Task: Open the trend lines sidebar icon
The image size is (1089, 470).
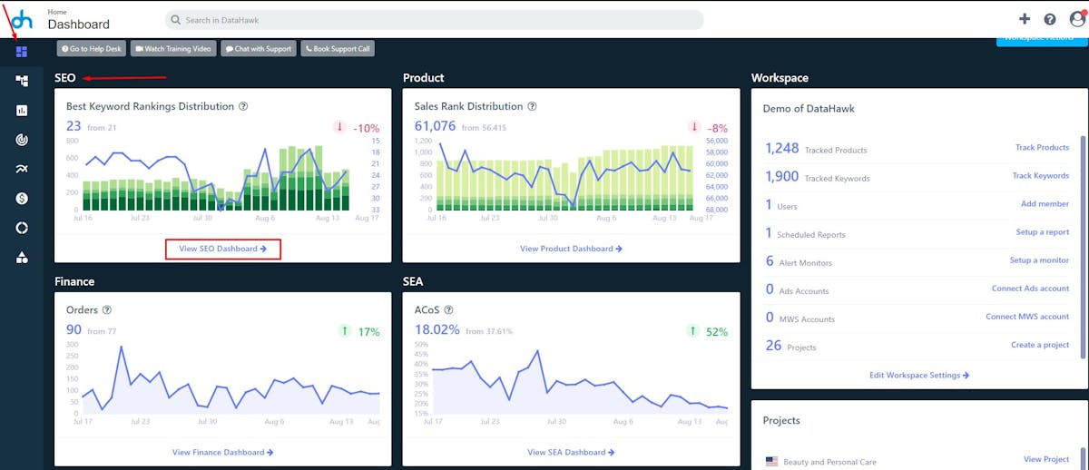Action: 22,169
